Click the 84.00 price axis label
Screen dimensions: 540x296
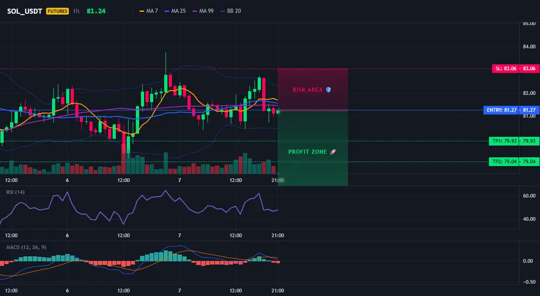(530, 47)
